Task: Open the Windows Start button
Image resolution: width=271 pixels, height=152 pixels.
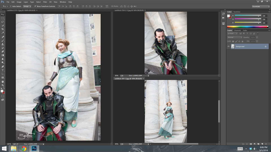Action: pyautogui.click(x=4, y=149)
